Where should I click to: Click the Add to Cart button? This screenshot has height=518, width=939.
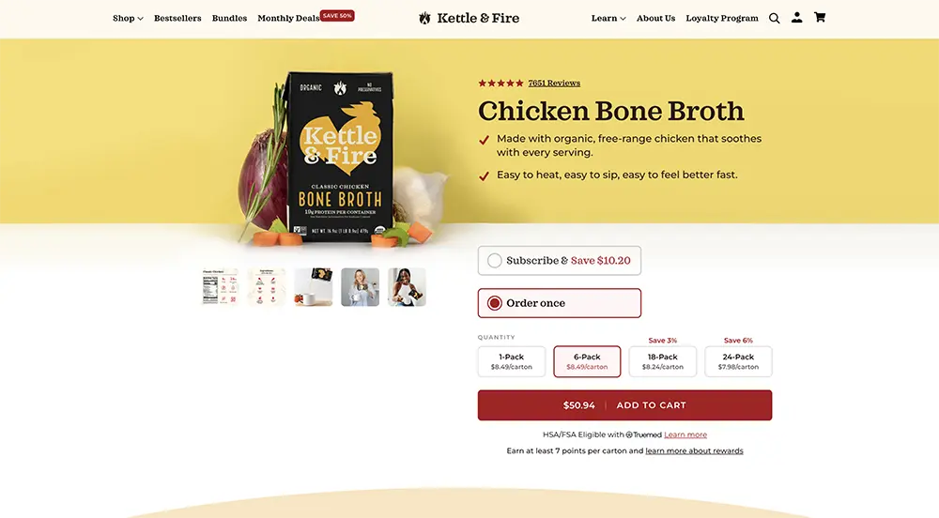[624, 405]
